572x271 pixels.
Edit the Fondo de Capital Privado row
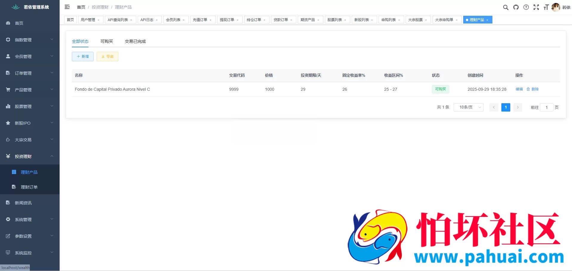click(x=519, y=89)
